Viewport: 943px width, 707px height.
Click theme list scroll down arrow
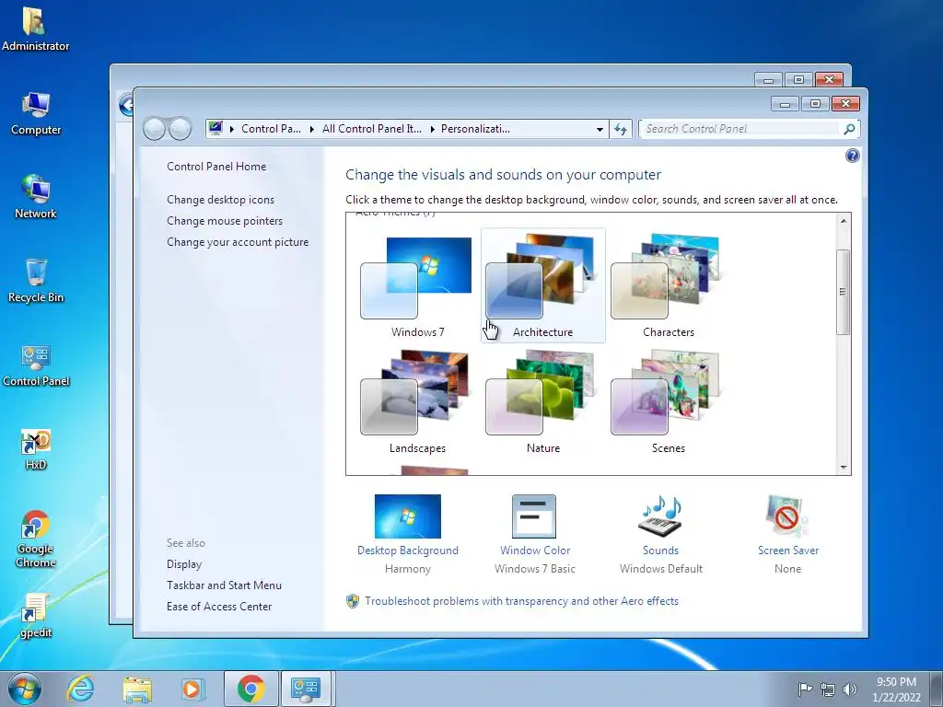[x=844, y=467]
